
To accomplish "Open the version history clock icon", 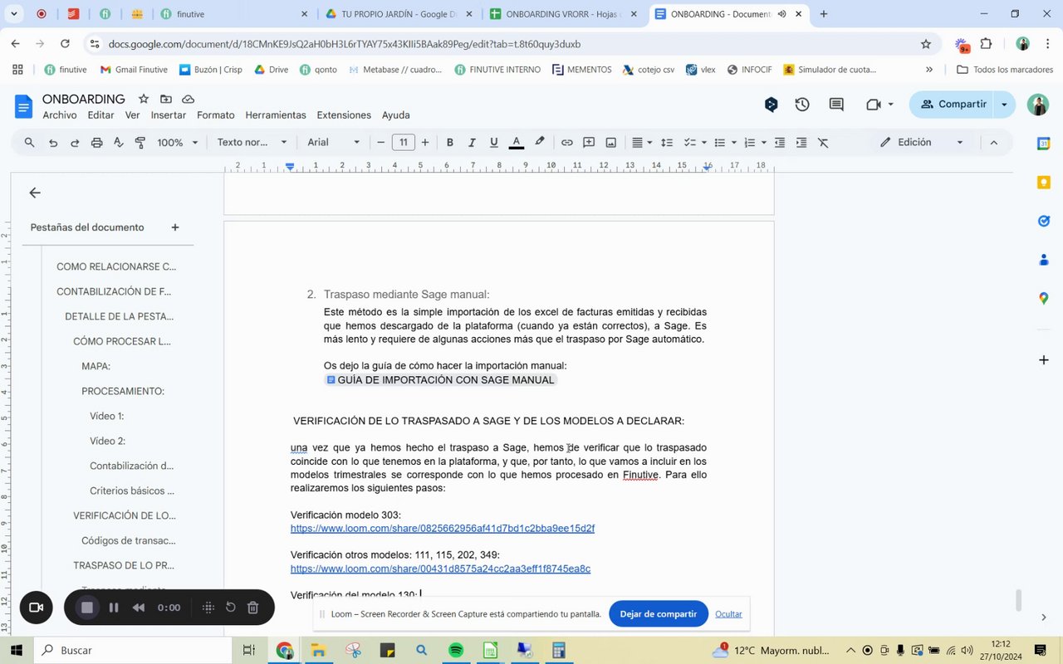I will tap(802, 105).
